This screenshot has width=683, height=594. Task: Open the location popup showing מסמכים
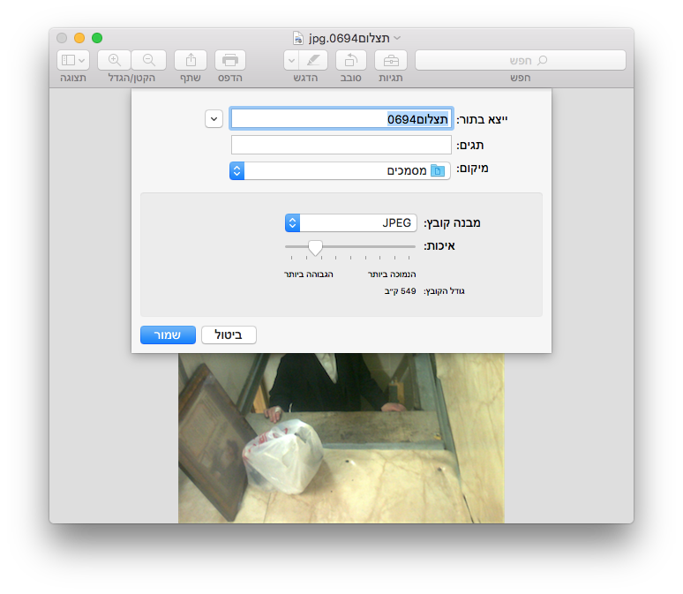(x=340, y=171)
